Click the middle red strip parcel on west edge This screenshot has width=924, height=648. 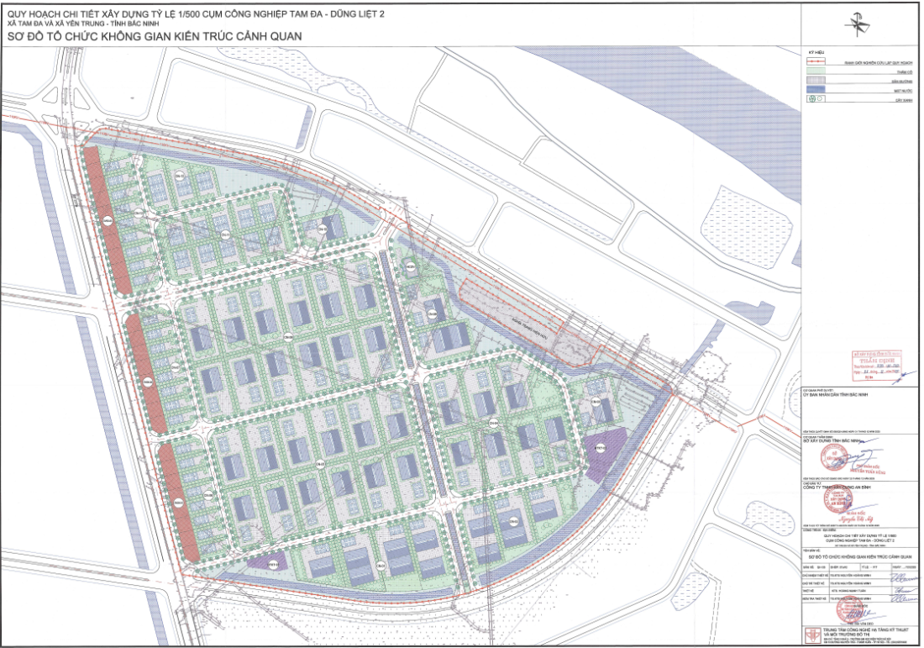146,374
